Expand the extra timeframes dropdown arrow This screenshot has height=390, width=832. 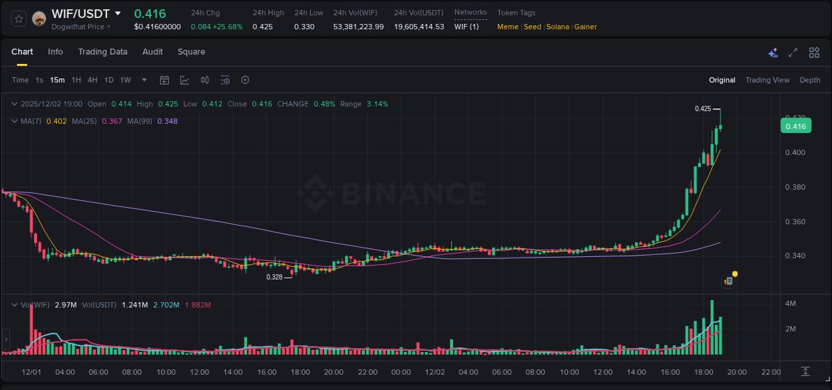pyautogui.click(x=143, y=80)
